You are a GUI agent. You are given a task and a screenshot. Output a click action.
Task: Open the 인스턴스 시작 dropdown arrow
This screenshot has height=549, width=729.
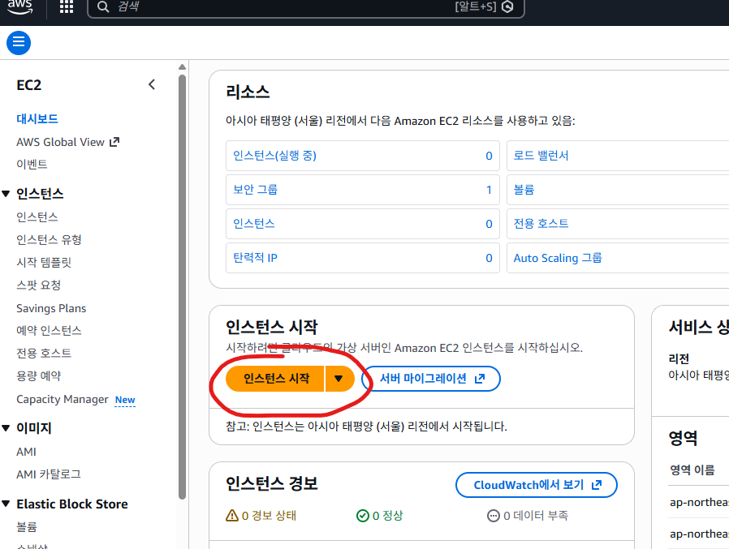point(339,379)
